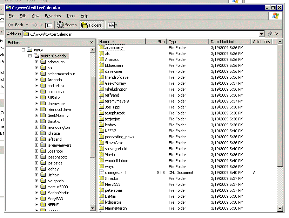Sort files by Date Modified column

[230, 42]
